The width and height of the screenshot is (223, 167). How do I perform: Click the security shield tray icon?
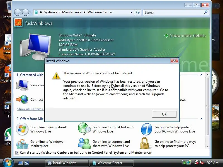(184, 163)
